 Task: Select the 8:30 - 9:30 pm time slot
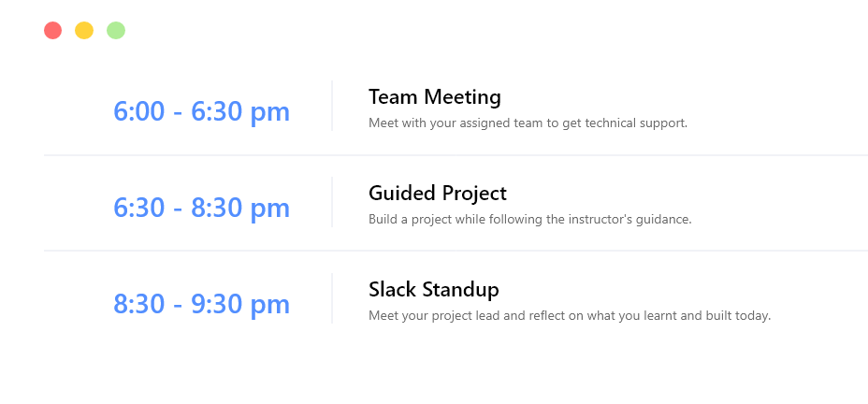(201, 304)
